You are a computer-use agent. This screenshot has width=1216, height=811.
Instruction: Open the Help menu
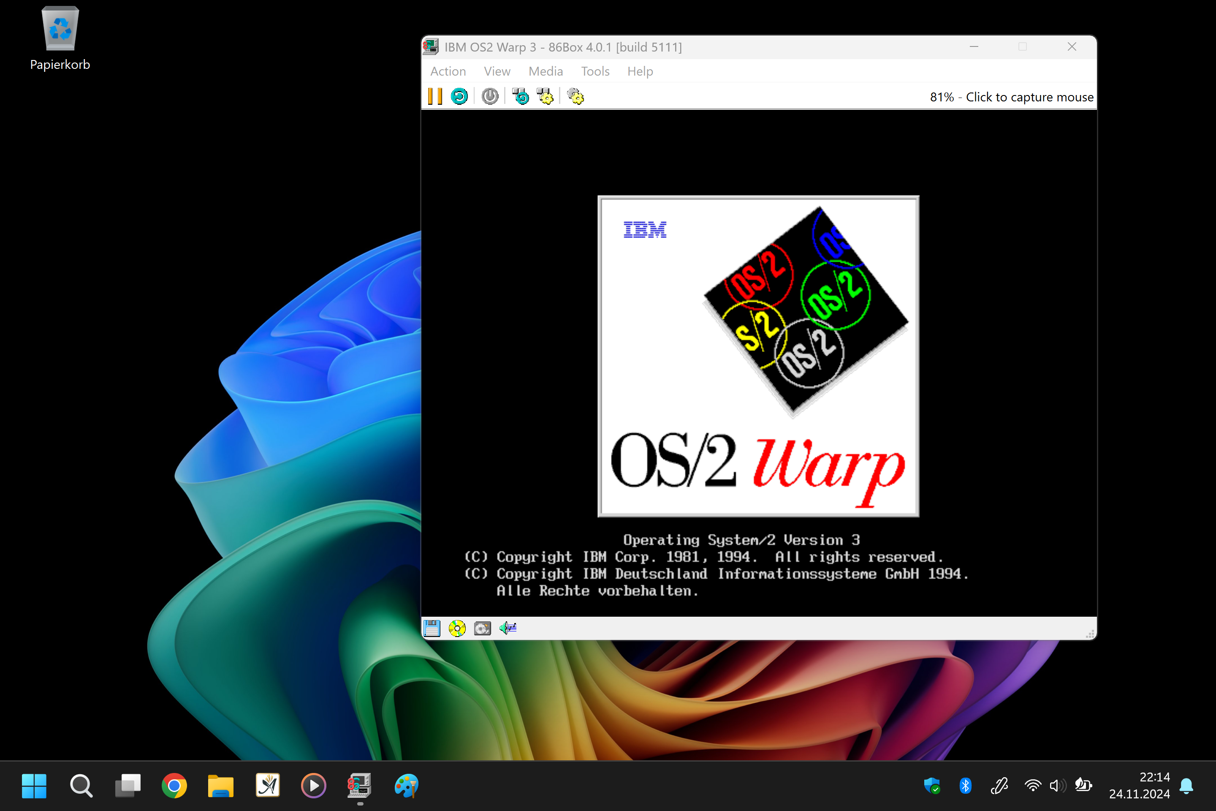(640, 71)
